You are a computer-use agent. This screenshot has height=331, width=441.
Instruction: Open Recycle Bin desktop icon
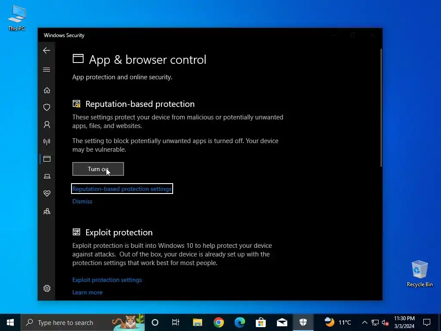(x=419, y=274)
